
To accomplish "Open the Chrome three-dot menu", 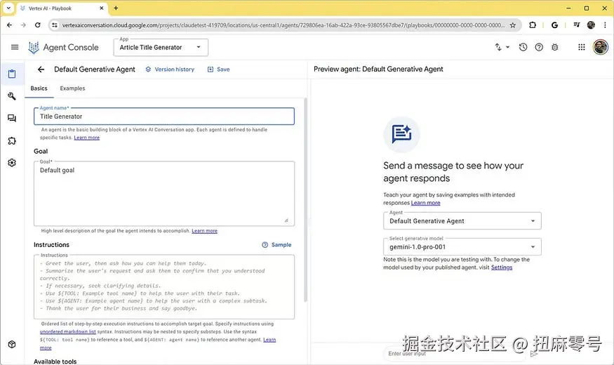I will coord(606,25).
